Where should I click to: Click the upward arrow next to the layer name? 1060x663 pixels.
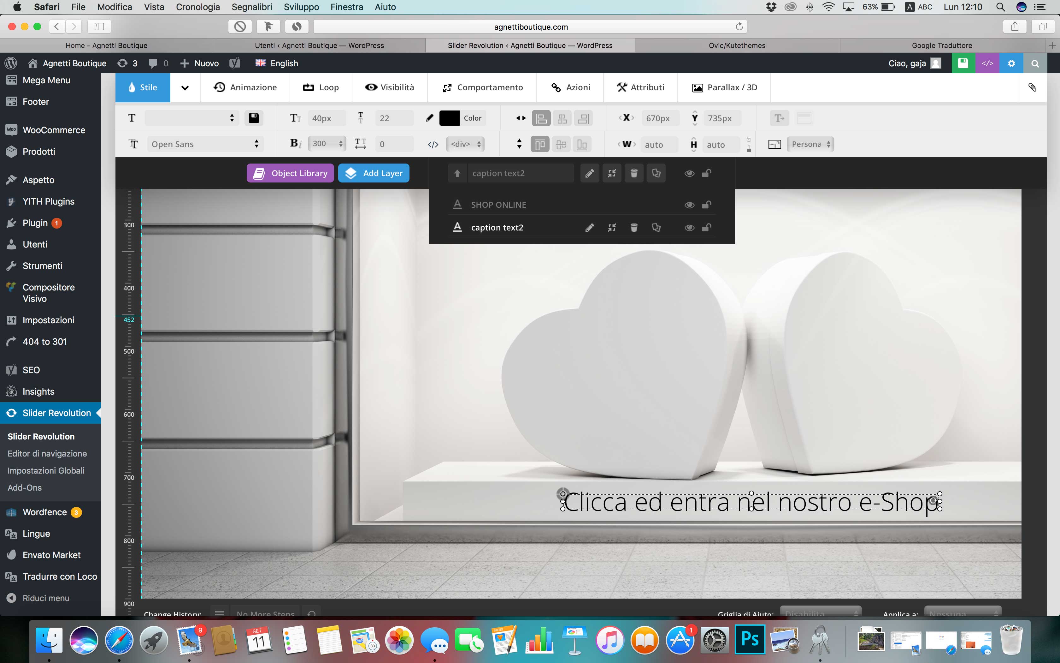pyautogui.click(x=457, y=173)
